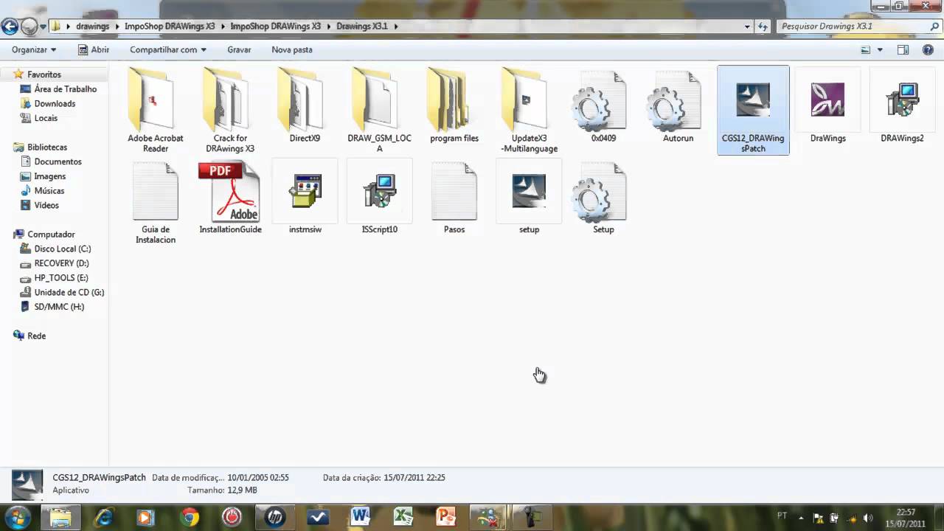This screenshot has height=531, width=944.
Task: Select the program files folder
Action: point(454,105)
